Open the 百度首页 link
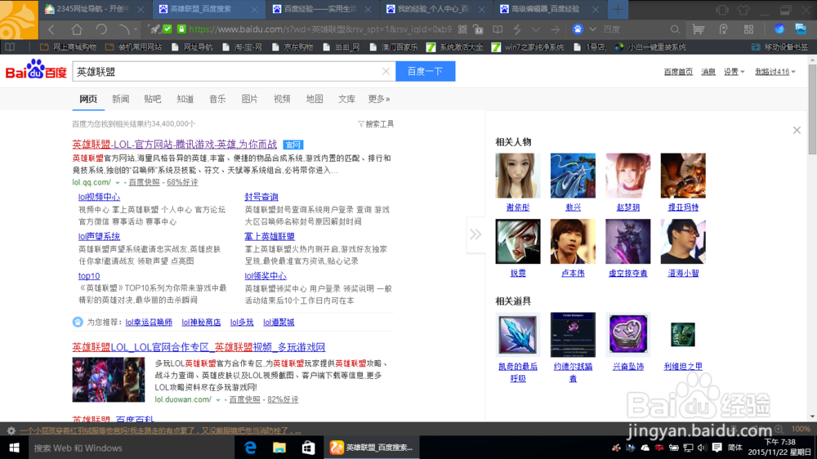This screenshot has width=817, height=459. 678,72
